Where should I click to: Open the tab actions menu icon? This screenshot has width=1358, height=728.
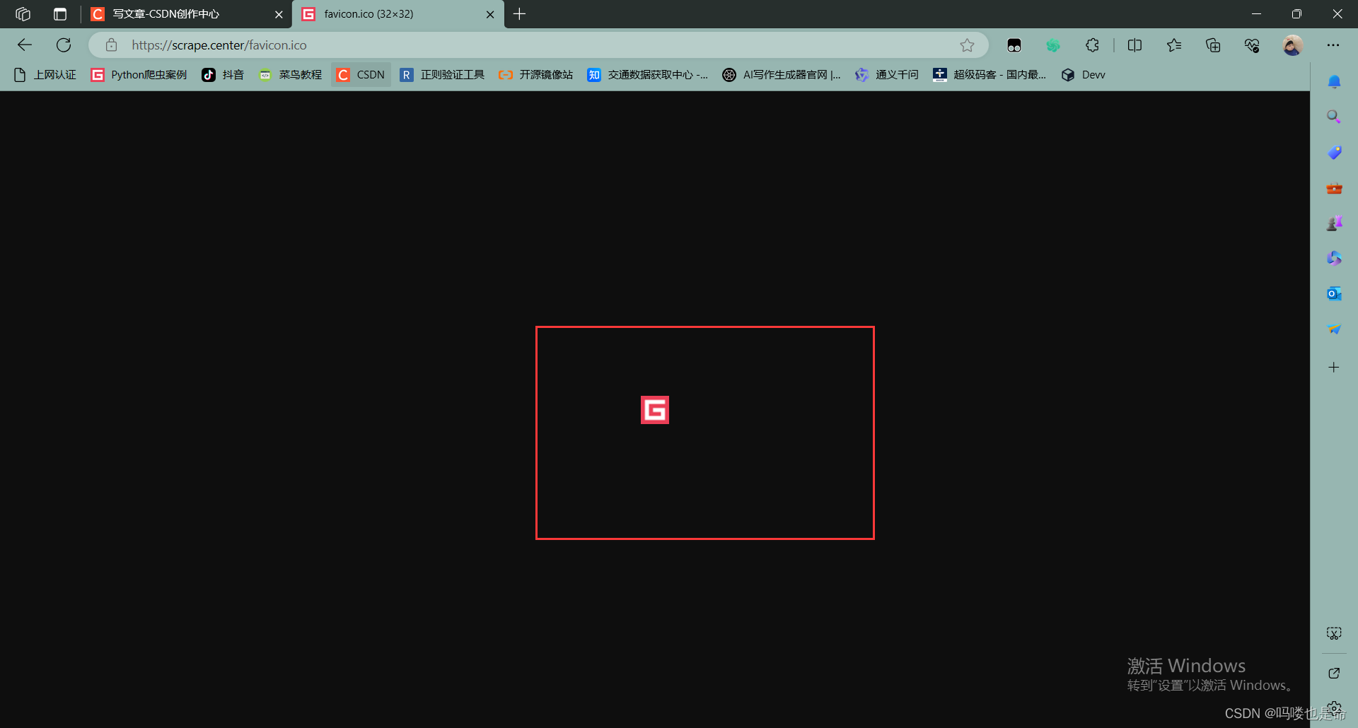[x=60, y=14]
